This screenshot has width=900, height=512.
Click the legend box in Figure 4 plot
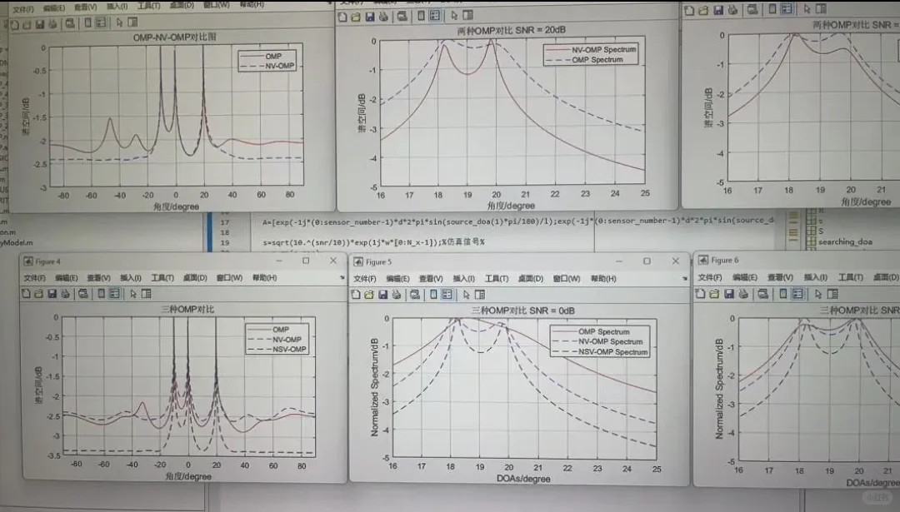277,339
